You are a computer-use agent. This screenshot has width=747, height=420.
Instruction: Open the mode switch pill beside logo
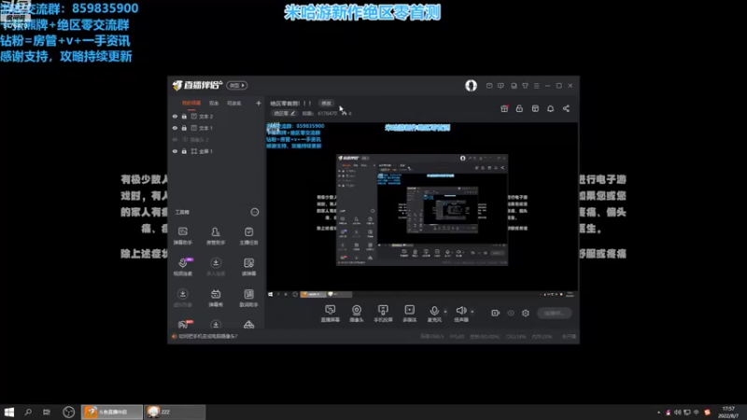(x=237, y=85)
